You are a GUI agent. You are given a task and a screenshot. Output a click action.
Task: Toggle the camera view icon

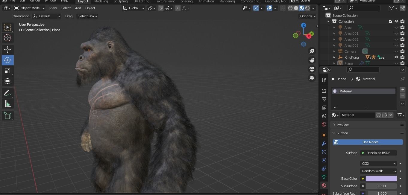[x=312, y=69]
